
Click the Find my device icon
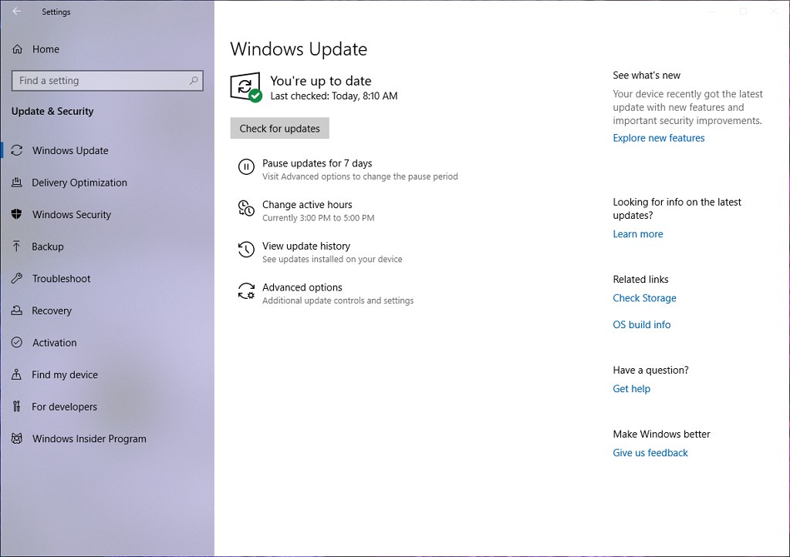pos(17,374)
